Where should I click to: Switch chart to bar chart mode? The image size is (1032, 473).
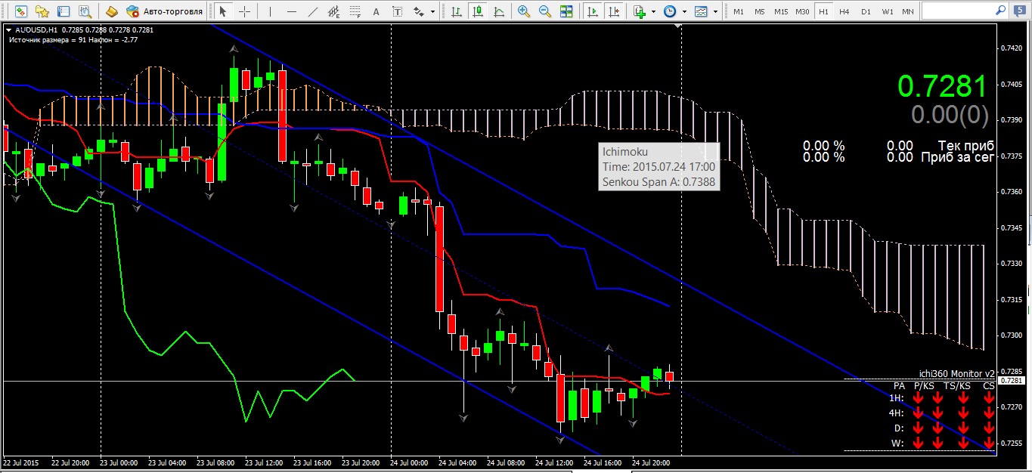tap(456, 11)
